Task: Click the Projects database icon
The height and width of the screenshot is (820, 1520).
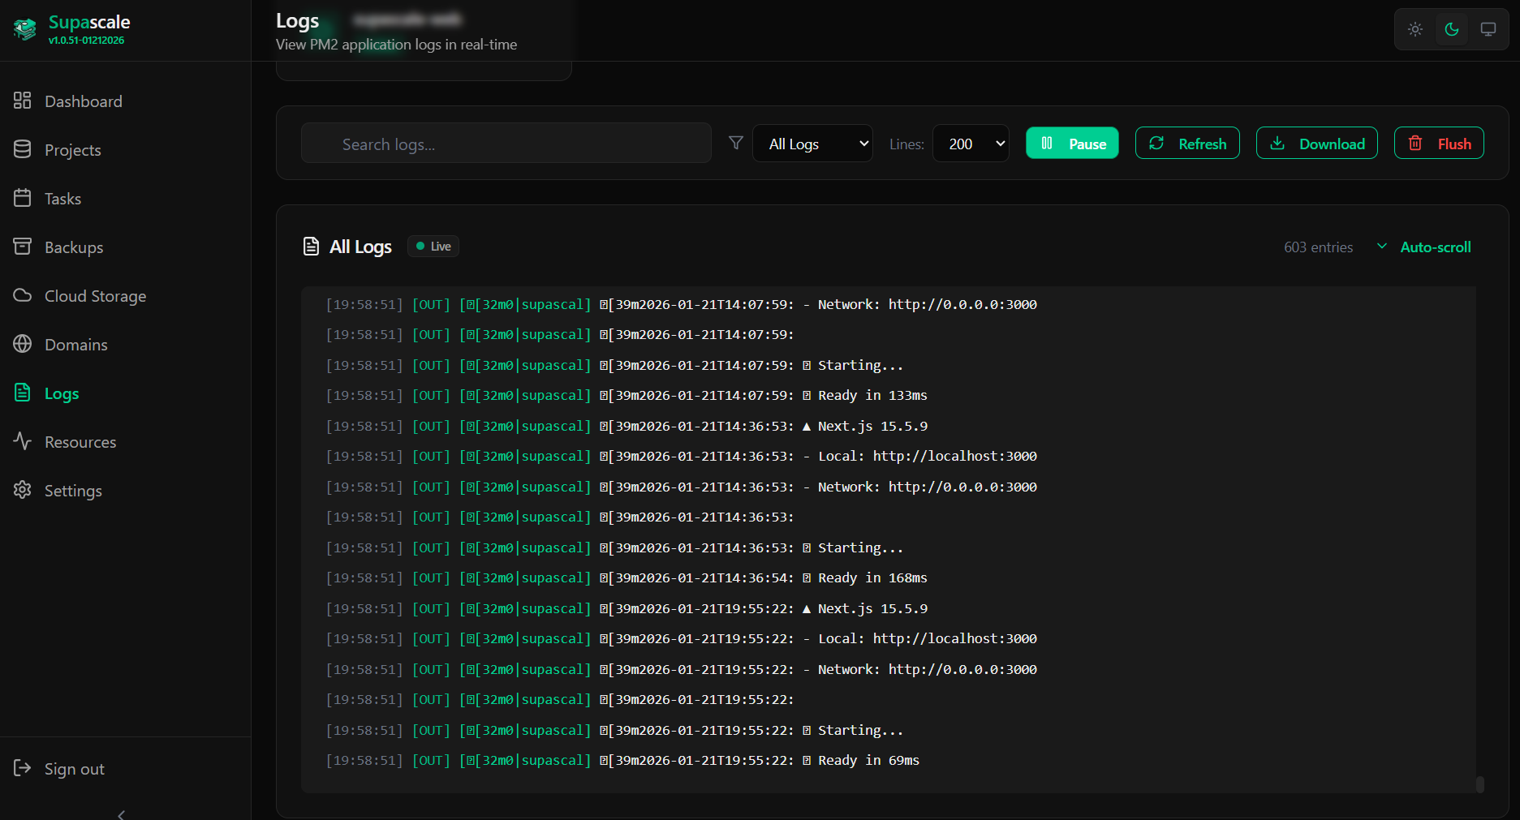Action: point(23,149)
